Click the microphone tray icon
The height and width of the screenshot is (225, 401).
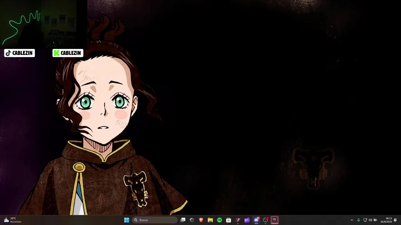click(x=358, y=220)
